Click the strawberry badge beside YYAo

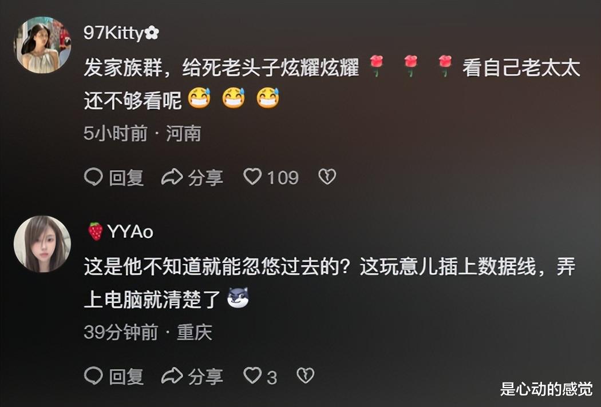click(x=96, y=232)
